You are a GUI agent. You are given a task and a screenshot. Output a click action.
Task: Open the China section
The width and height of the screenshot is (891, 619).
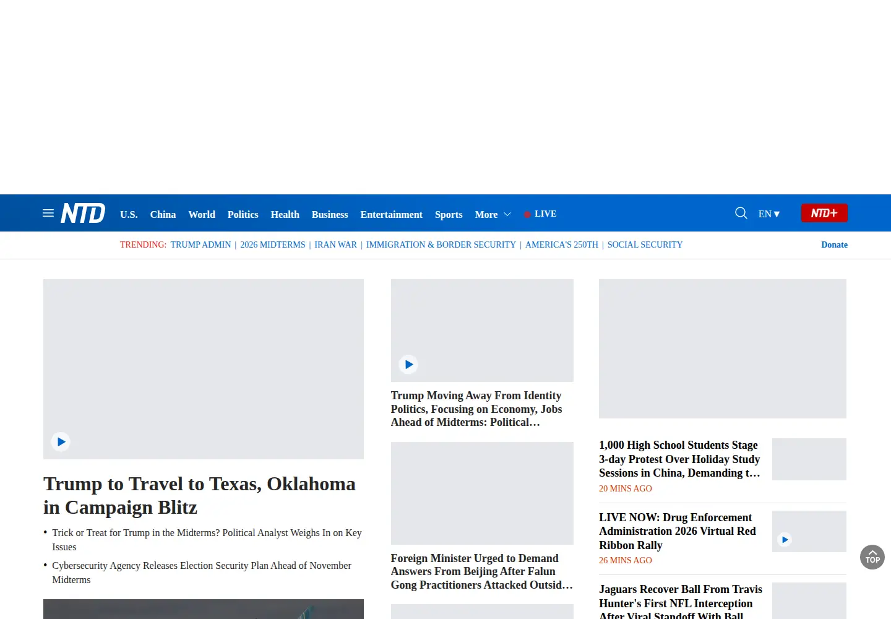pyautogui.click(x=163, y=214)
